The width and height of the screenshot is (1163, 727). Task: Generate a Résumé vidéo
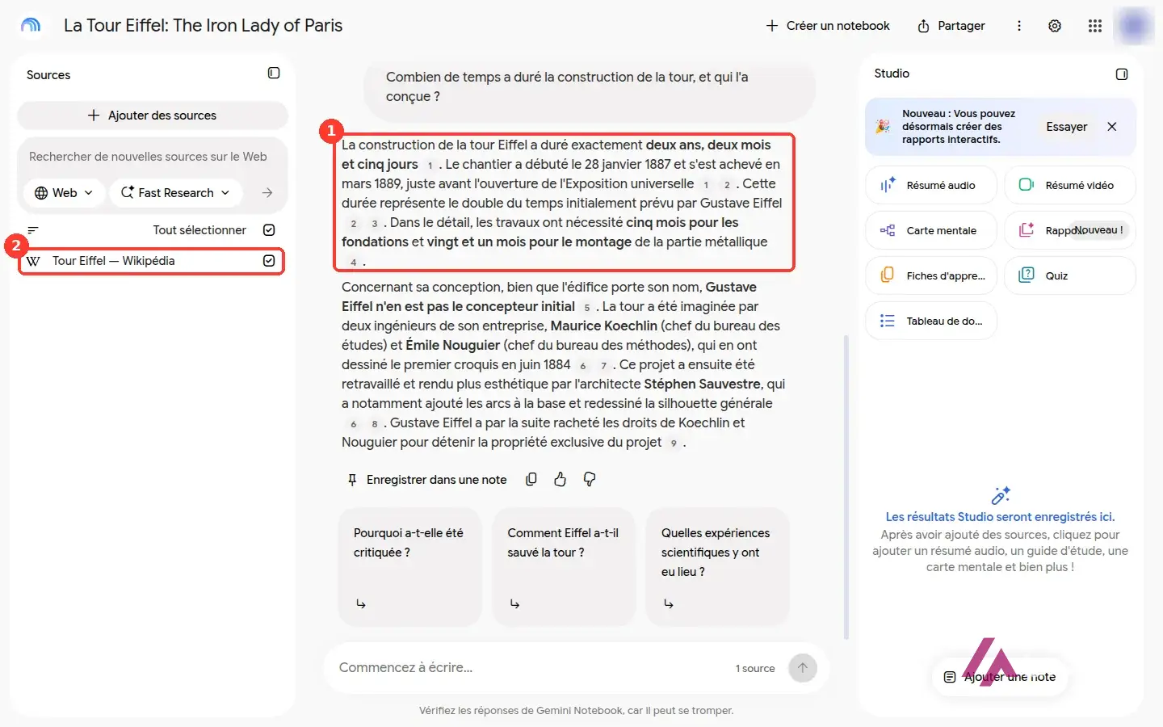click(x=1070, y=185)
